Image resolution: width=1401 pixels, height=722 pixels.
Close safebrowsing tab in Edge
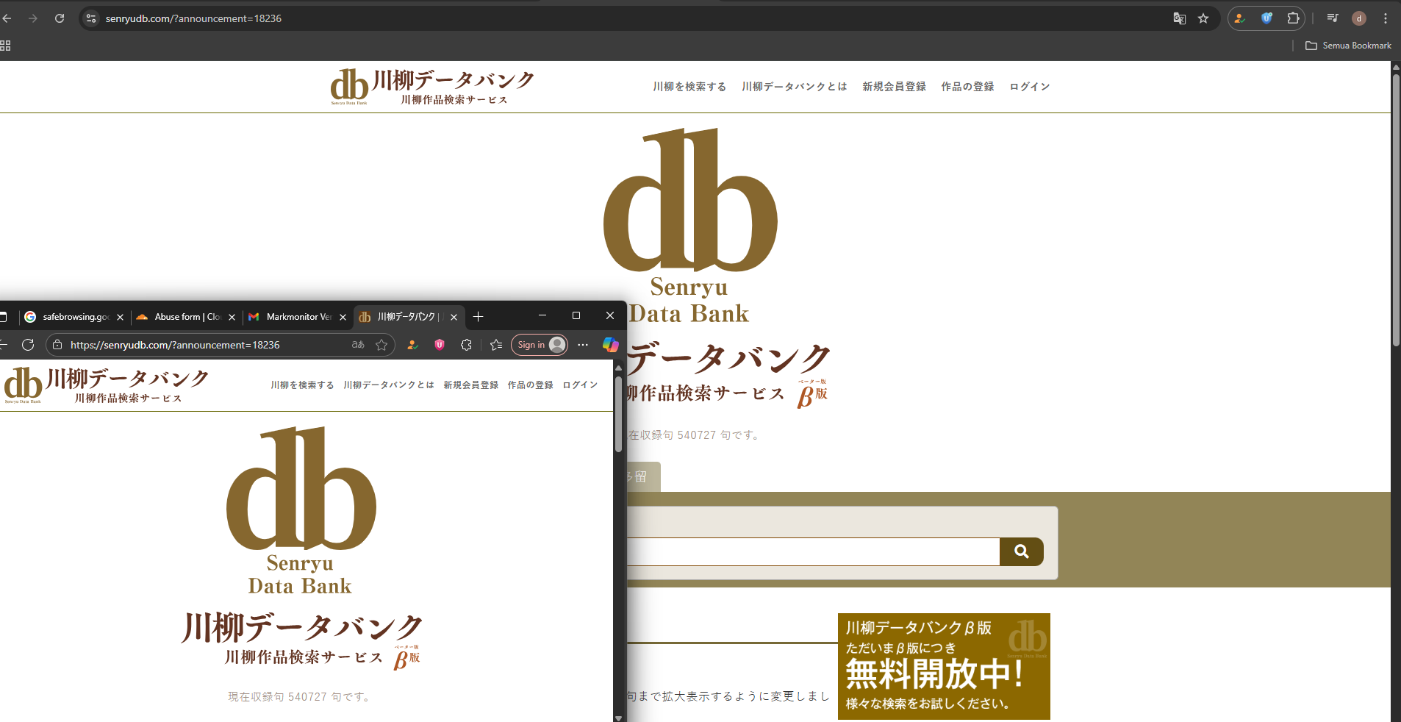[120, 318]
